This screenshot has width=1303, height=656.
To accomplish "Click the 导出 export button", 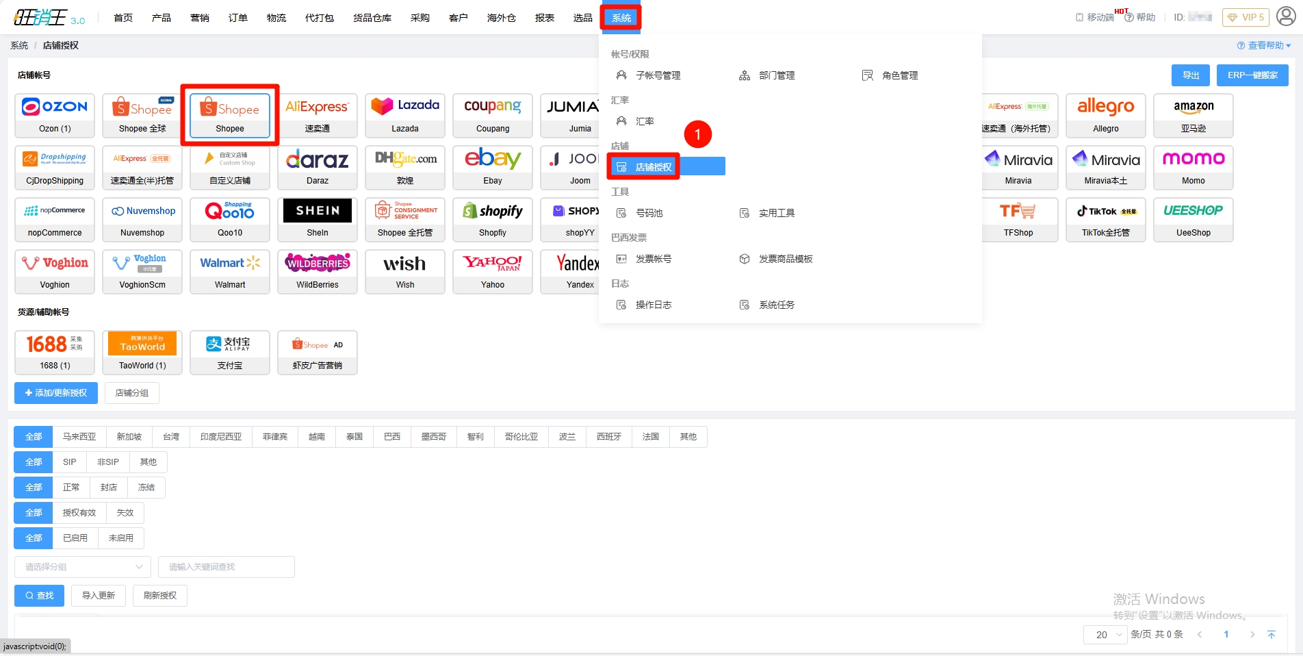I will click(1191, 75).
